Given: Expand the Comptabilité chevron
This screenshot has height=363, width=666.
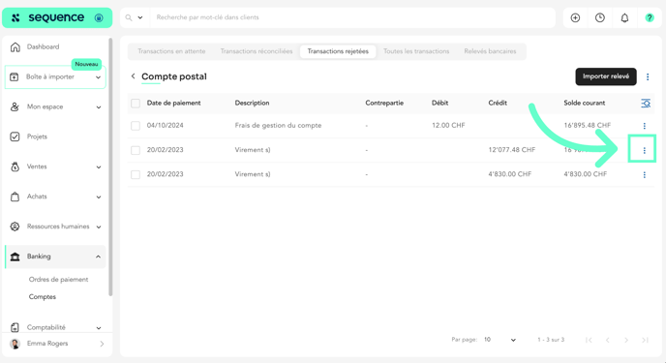Looking at the screenshot, I should (99, 328).
